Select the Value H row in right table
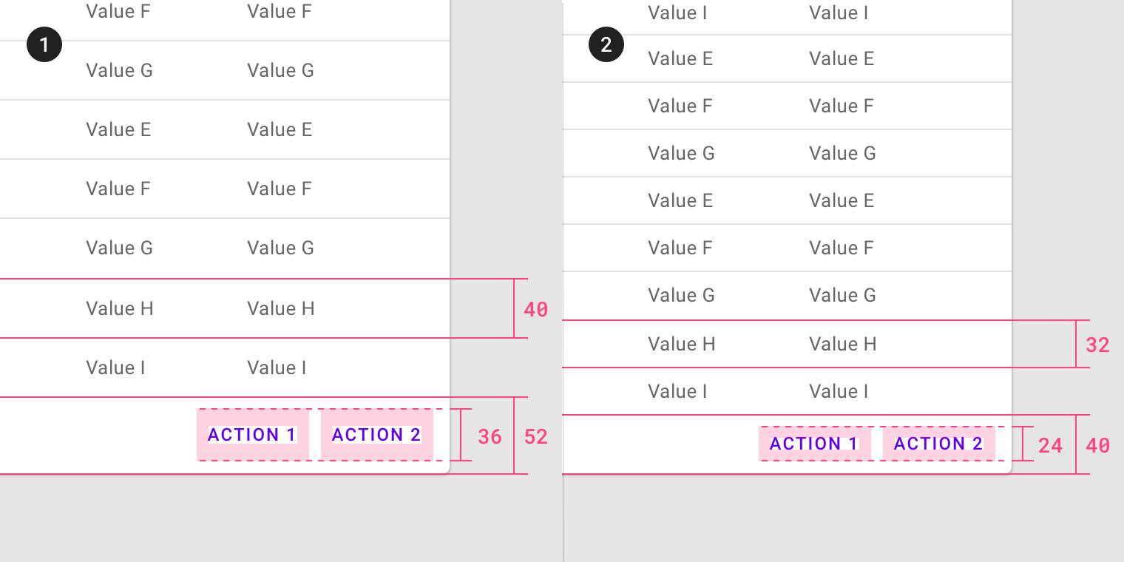The image size is (1124, 562). pos(787,344)
